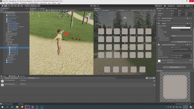Viewport: 194px width, 109px height.
Task: Toggle Collapse in Console toolbar
Action: (7, 78)
